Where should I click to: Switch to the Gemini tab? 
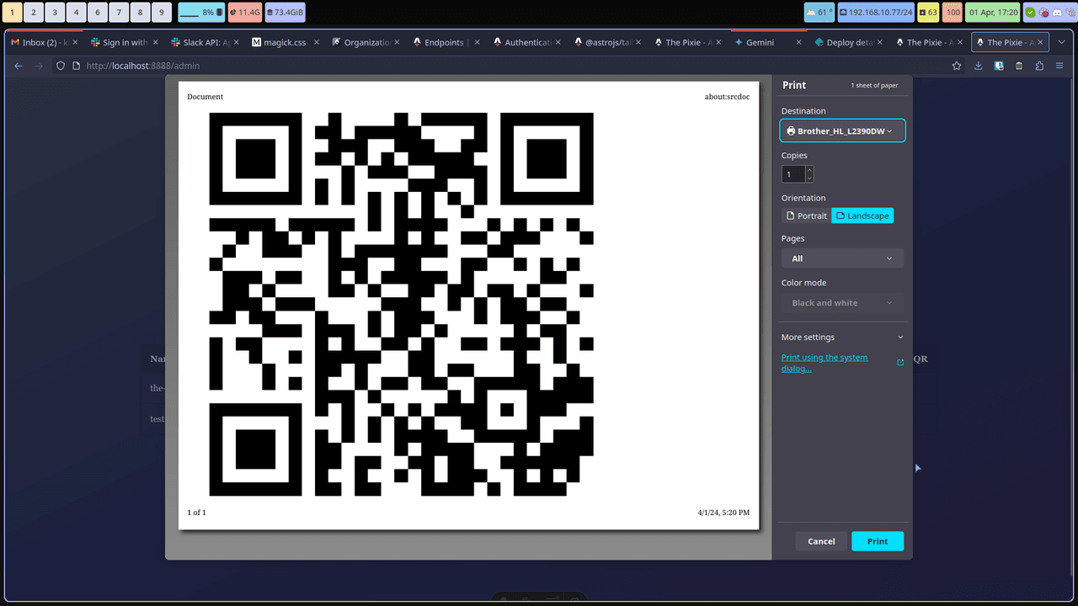tap(760, 42)
